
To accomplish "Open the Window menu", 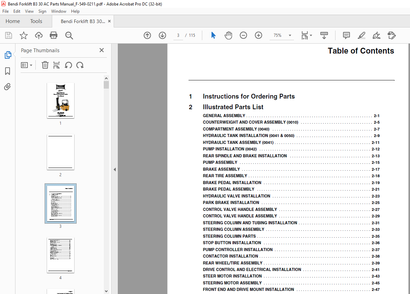I will pyautogui.click(x=59, y=11).
